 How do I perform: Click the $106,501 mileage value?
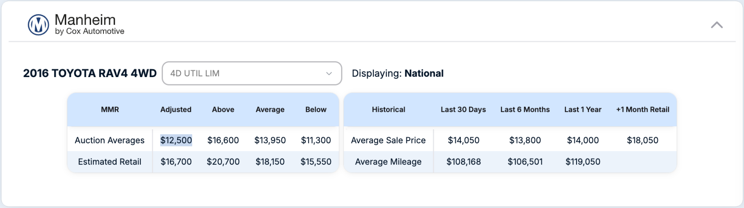tap(525, 162)
